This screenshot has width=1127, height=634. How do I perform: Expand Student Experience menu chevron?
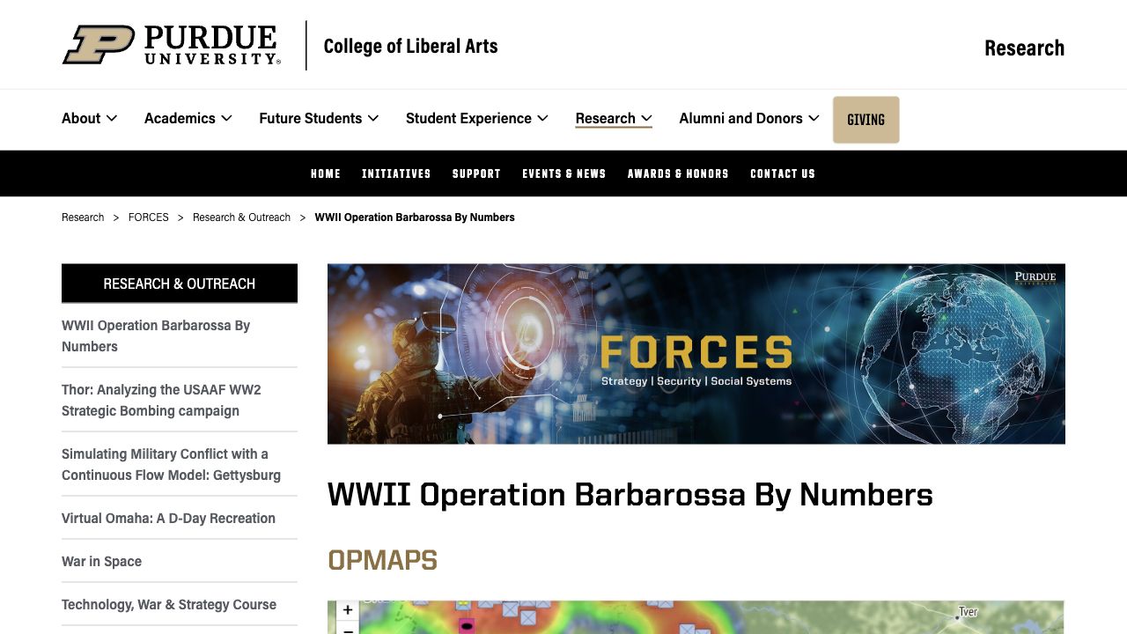point(542,118)
